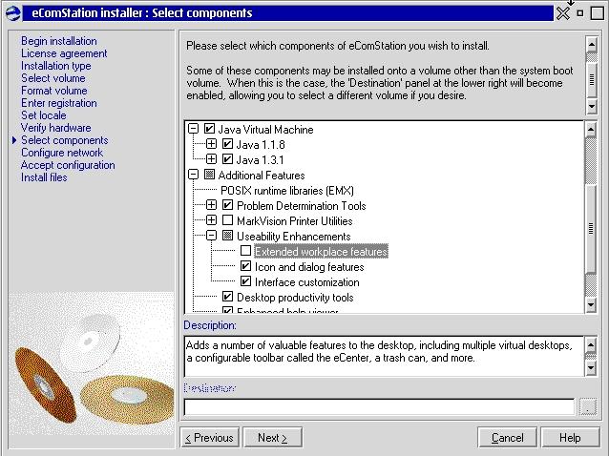Select POSIX runtime libraries (EMX) row
Viewport: 609px width, 456px height.
click(x=287, y=191)
